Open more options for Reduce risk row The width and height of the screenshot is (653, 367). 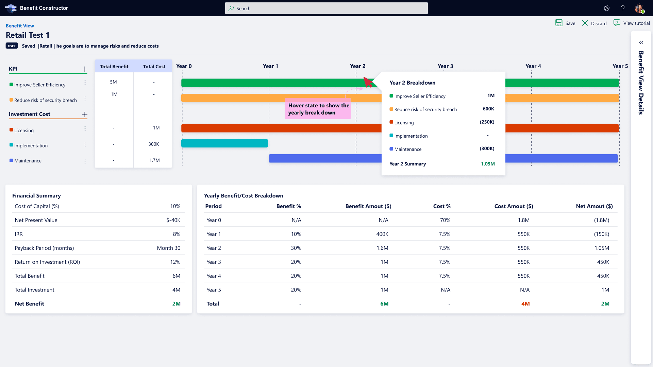pyautogui.click(x=85, y=99)
